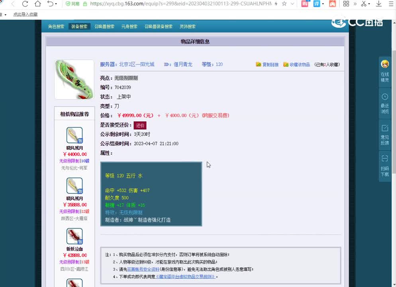
Task: Click the seller ID 恒月青龙
Action: (183, 65)
